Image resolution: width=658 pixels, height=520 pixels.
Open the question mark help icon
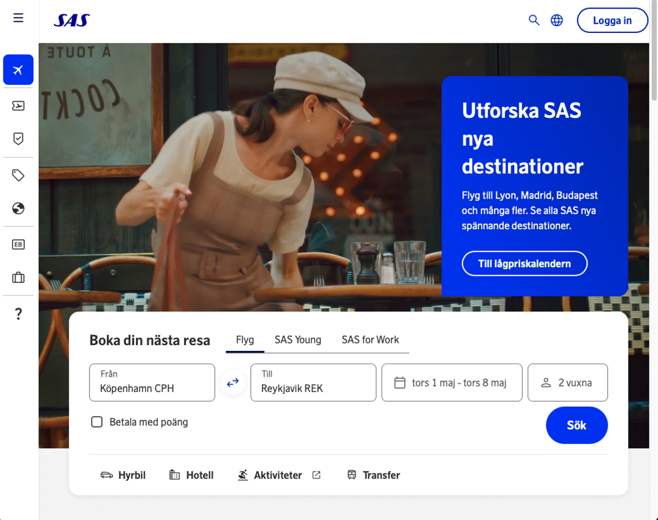18,313
